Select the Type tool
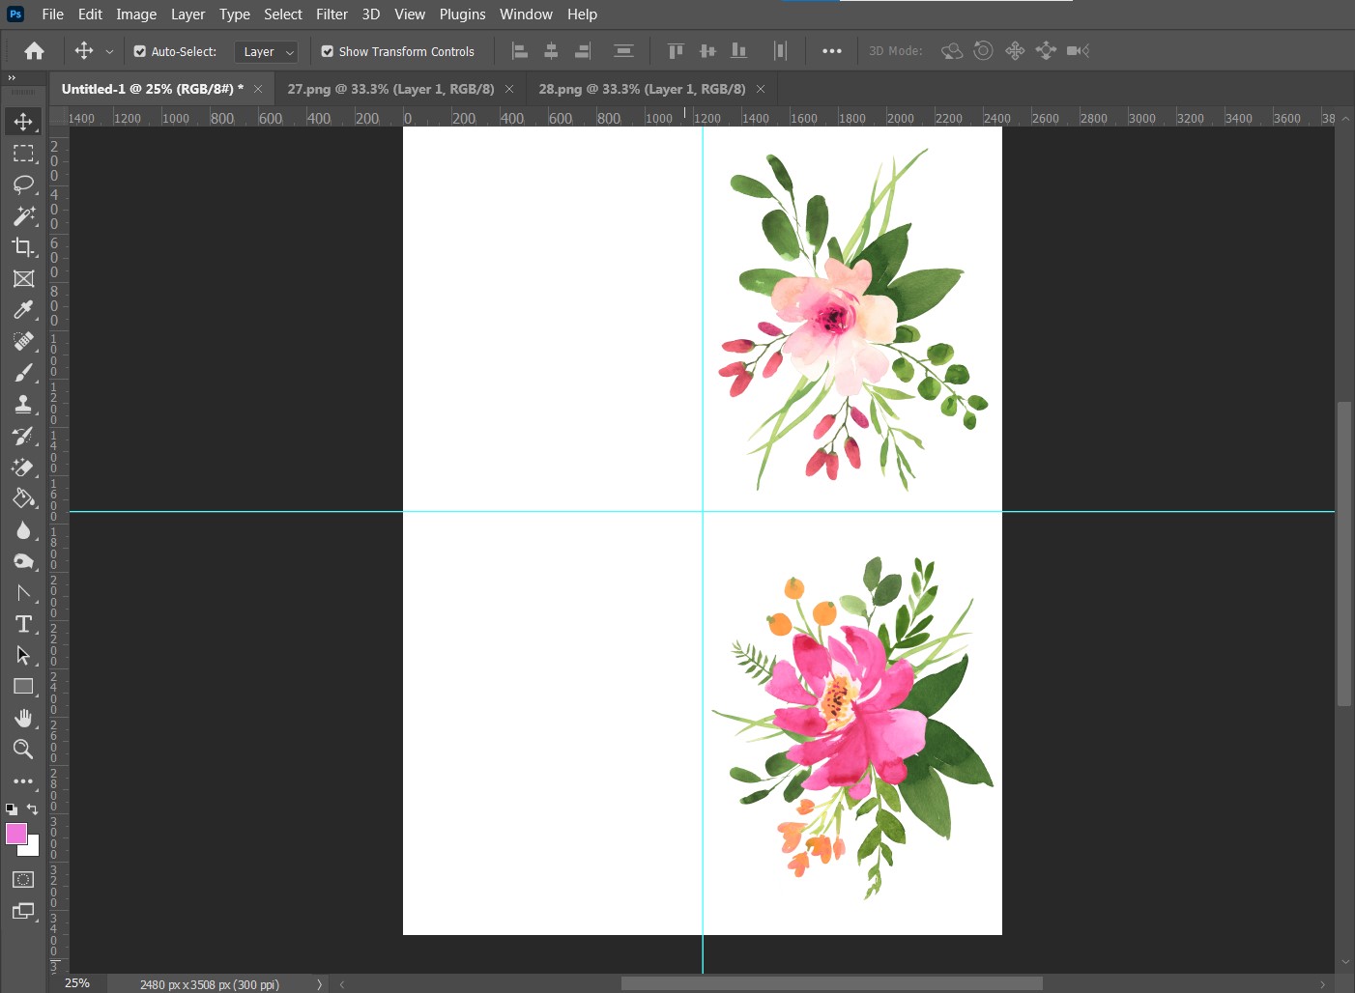The image size is (1355, 993). (24, 624)
